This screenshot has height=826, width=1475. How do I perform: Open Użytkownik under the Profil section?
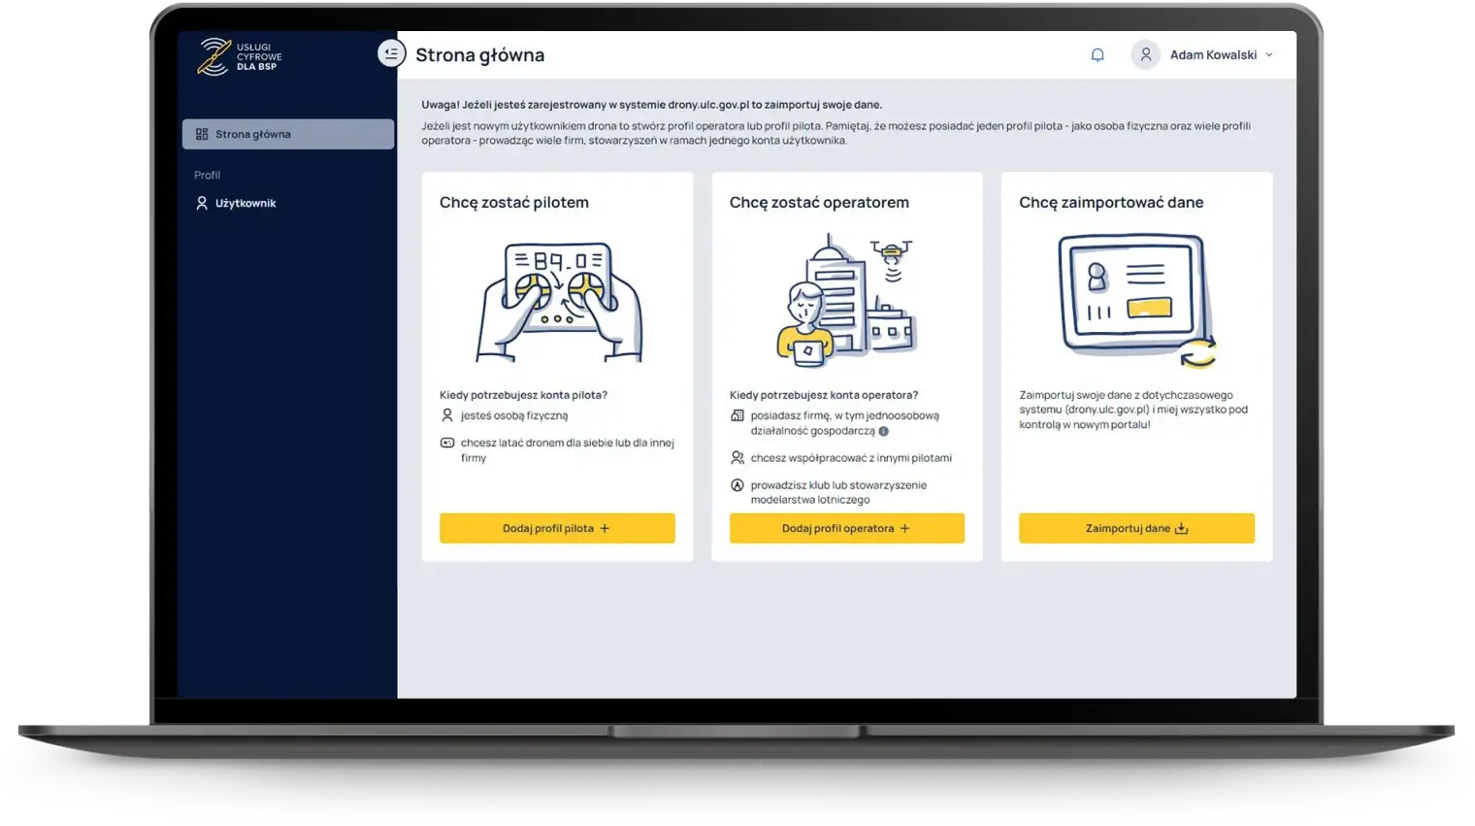(245, 202)
